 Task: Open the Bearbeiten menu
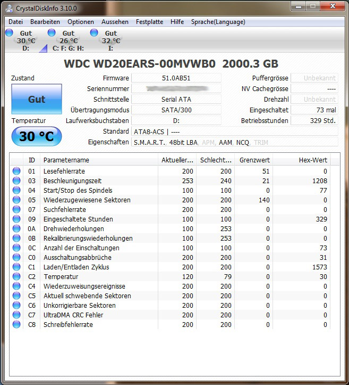pyautogui.click(x=45, y=22)
